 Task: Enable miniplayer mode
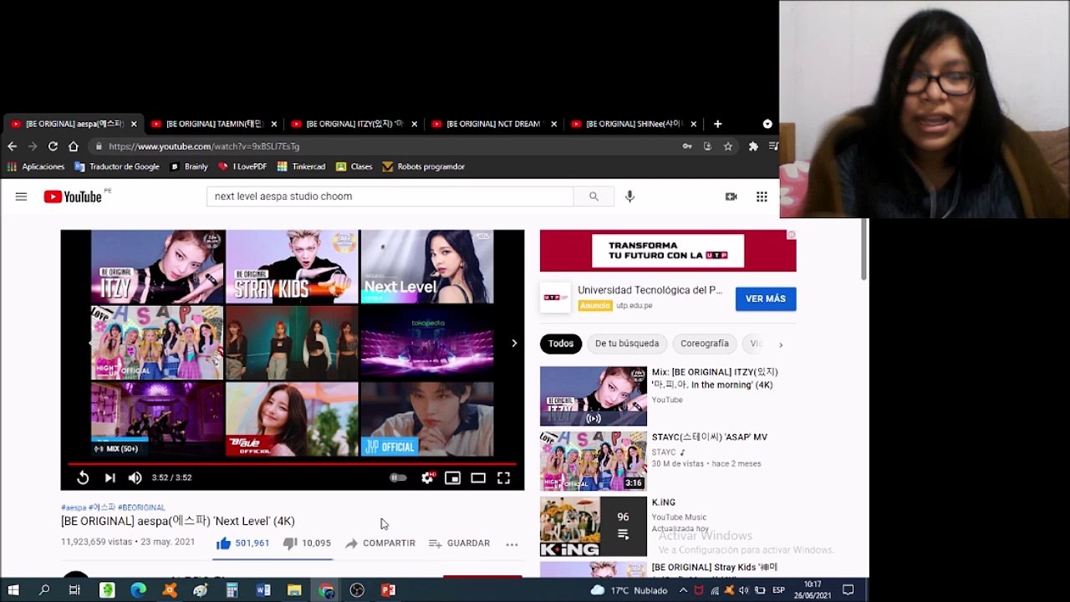[x=452, y=477]
